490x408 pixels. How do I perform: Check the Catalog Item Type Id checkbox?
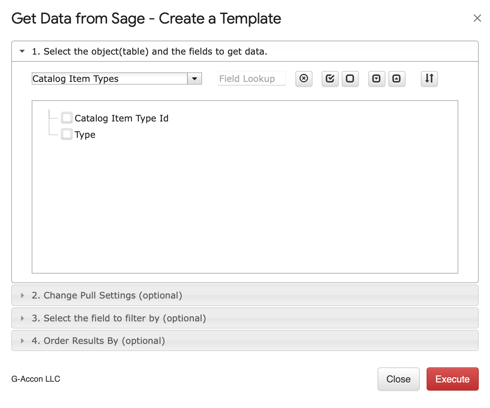pyautogui.click(x=67, y=118)
